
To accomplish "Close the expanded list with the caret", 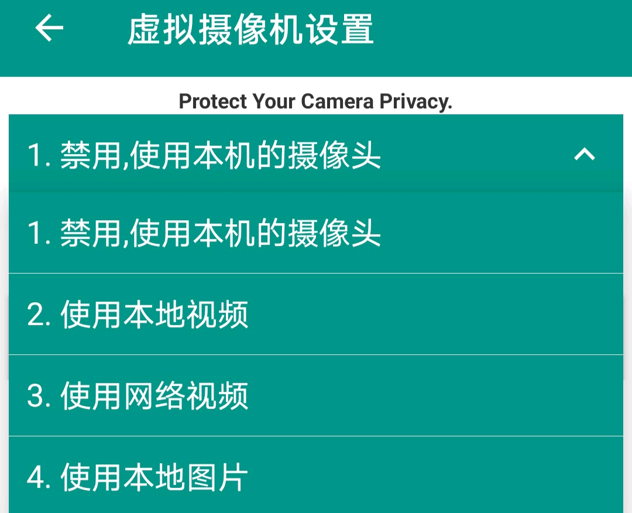I will coord(584,155).
